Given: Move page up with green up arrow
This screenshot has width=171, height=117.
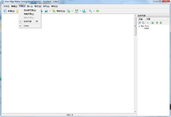Looking at the screenshot, I should pos(157,23).
